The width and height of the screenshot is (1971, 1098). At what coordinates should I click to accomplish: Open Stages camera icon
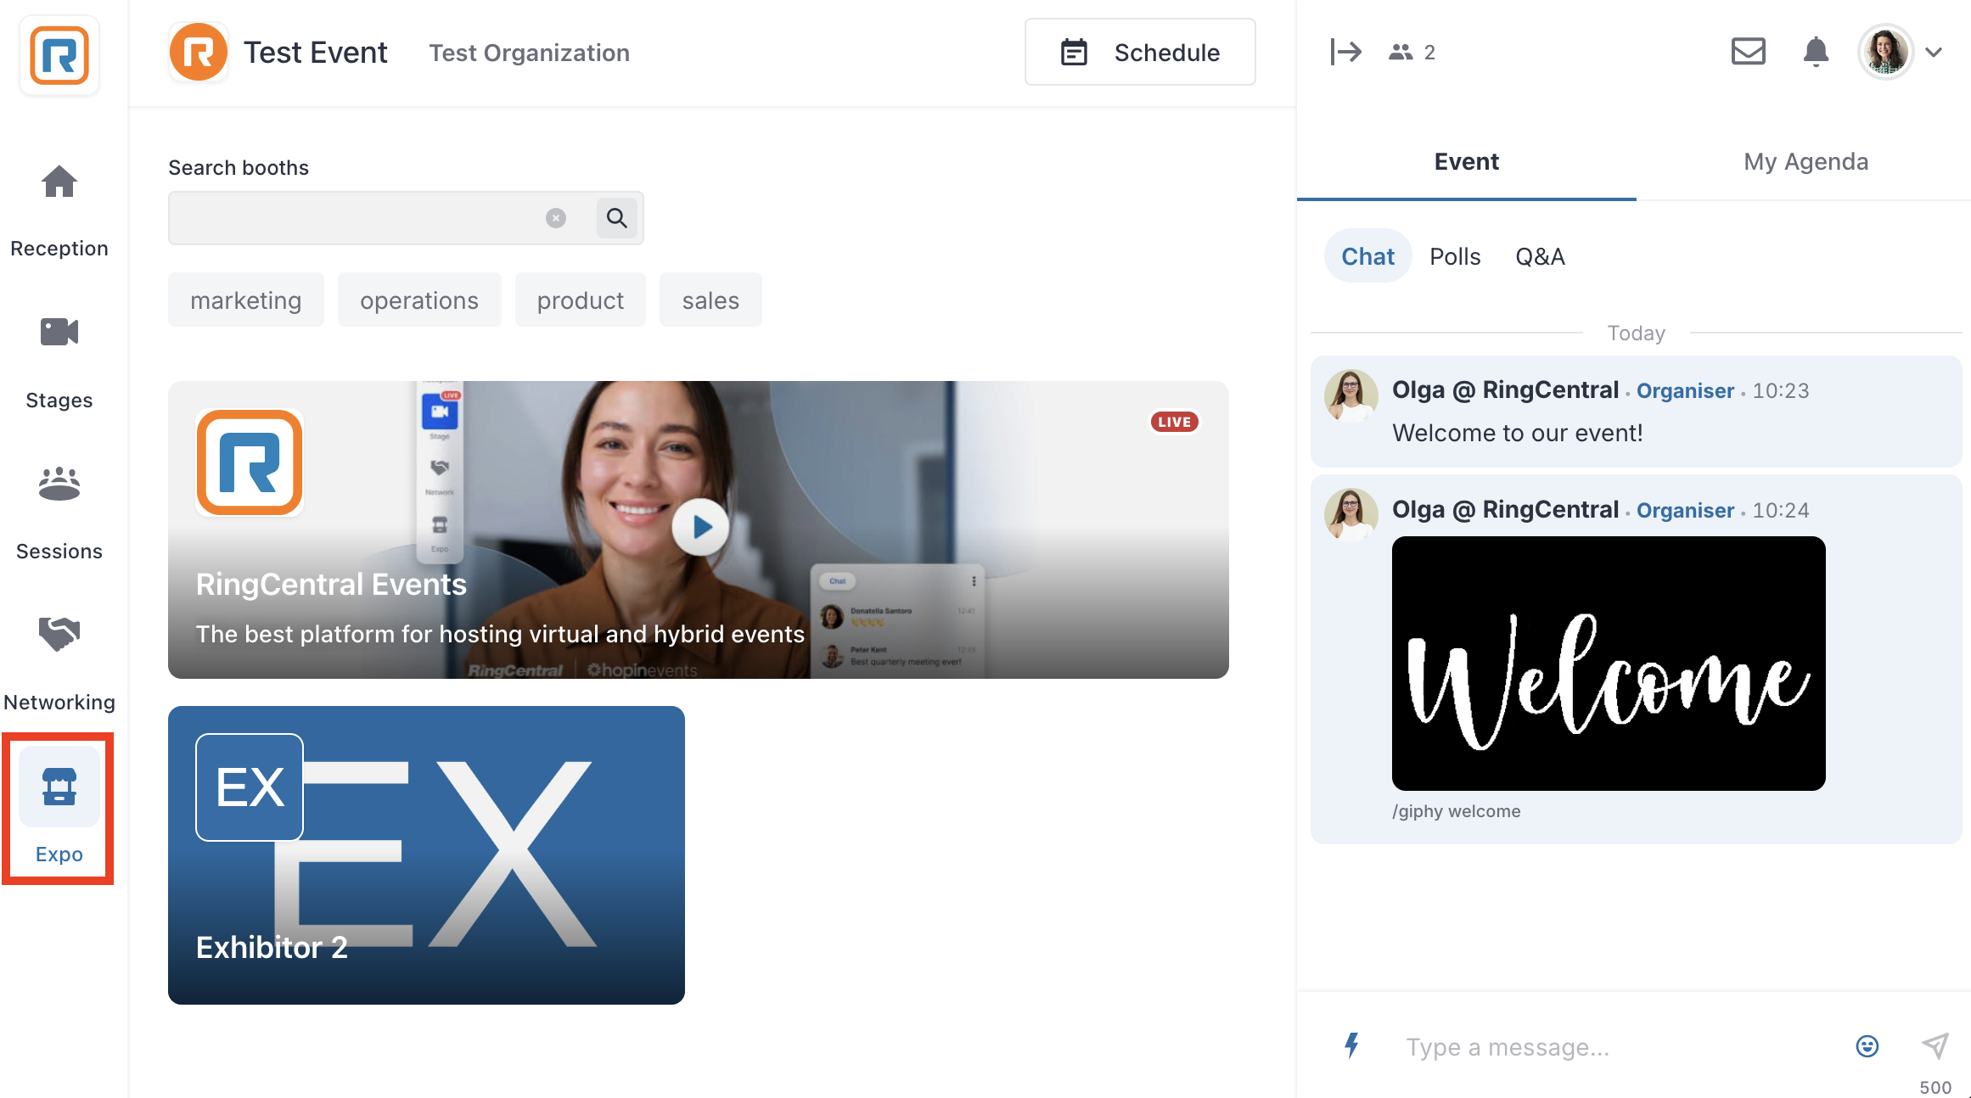[59, 332]
